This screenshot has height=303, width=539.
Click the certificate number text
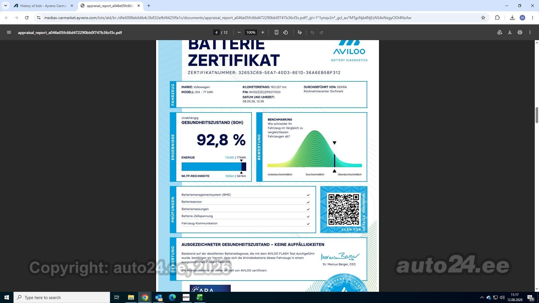(264, 73)
